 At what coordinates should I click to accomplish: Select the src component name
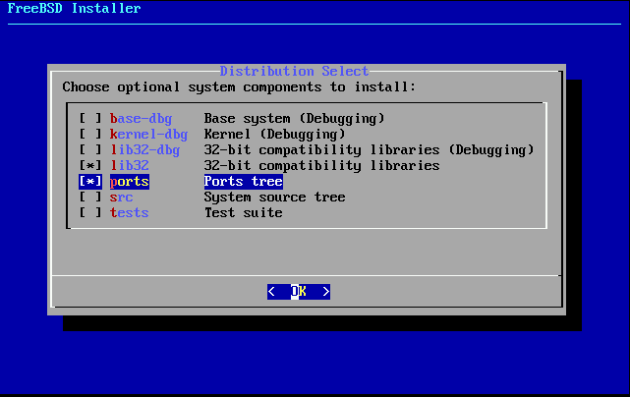121,198
